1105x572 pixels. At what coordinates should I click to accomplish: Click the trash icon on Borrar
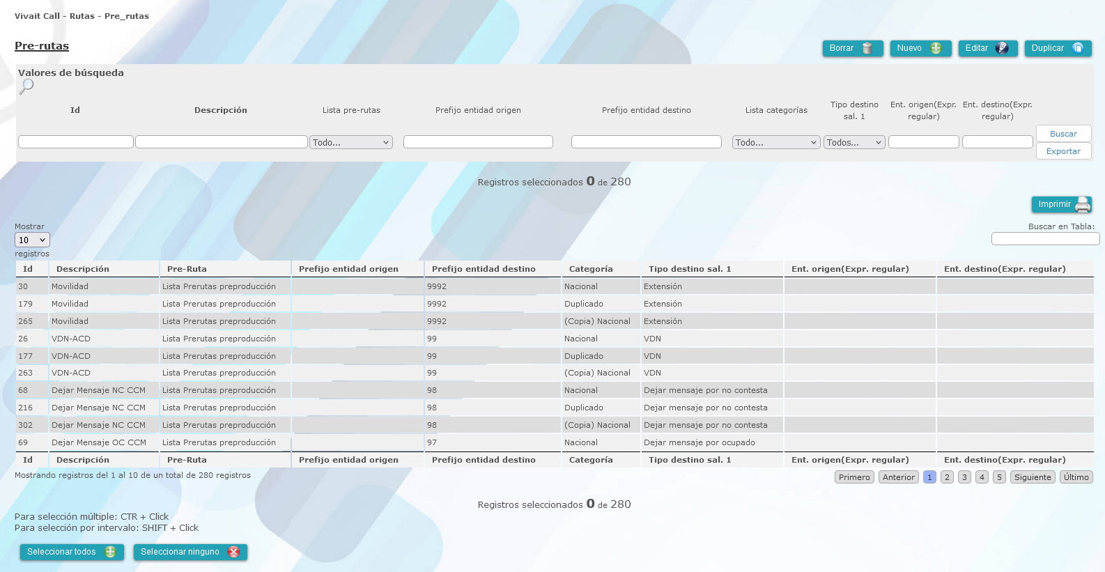(867, 48)
